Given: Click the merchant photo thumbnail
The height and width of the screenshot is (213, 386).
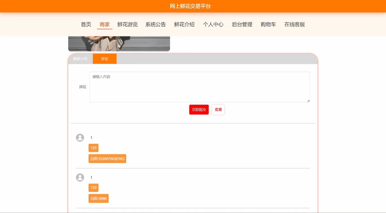Looking at the screenshot, I should click(119, 44).
